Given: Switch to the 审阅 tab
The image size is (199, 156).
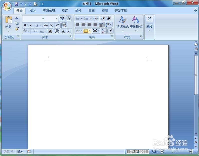Looking at the screenshot, I should [92, 11].
